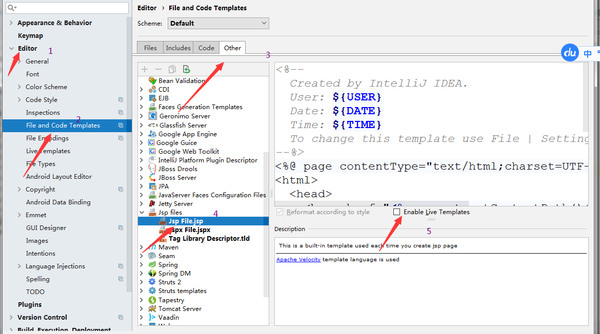
Task: Expand the Color Scheme node
Action: pos(19,87)
